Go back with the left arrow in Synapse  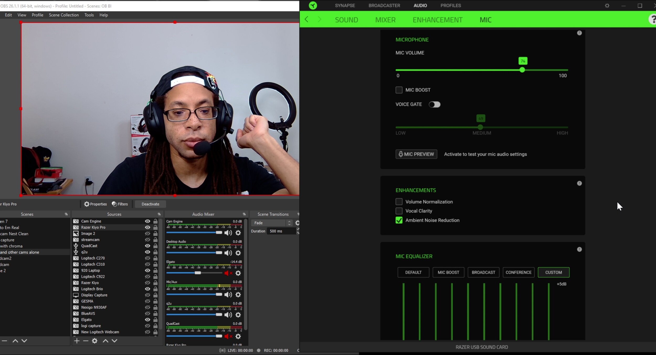coord(306,19)
